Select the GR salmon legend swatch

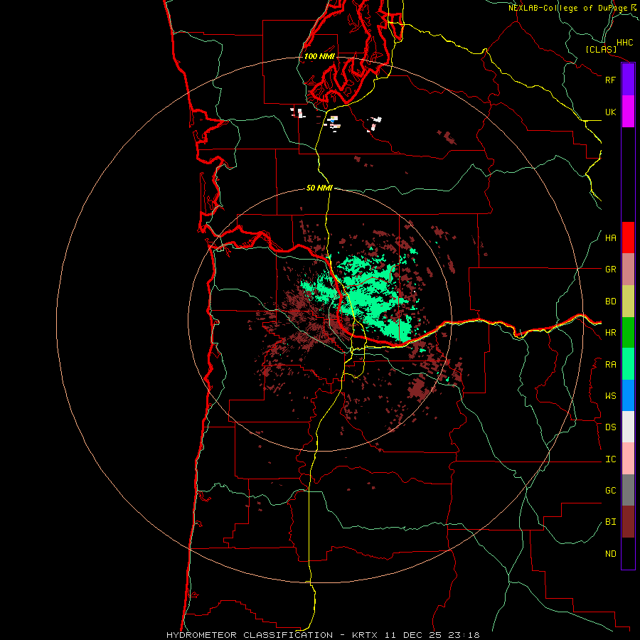[x=628, y=270]
